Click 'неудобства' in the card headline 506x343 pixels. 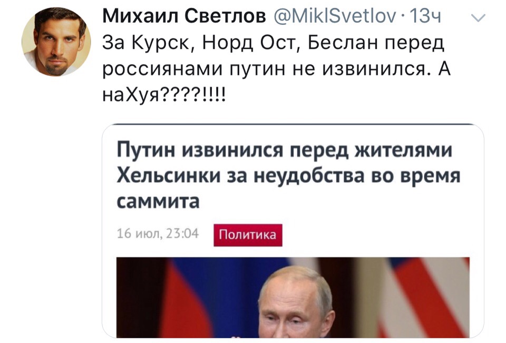[305, 177]
